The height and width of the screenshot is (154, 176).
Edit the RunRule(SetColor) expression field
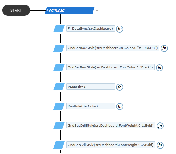coord(91,106)
